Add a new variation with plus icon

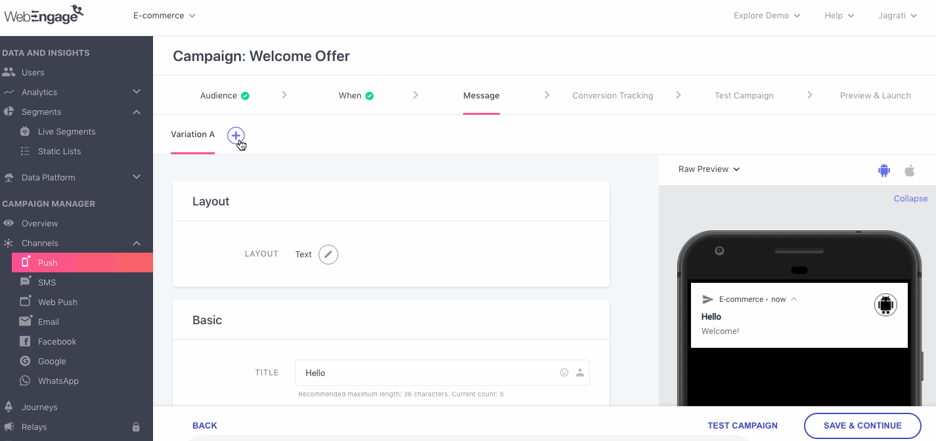(236, 135)
